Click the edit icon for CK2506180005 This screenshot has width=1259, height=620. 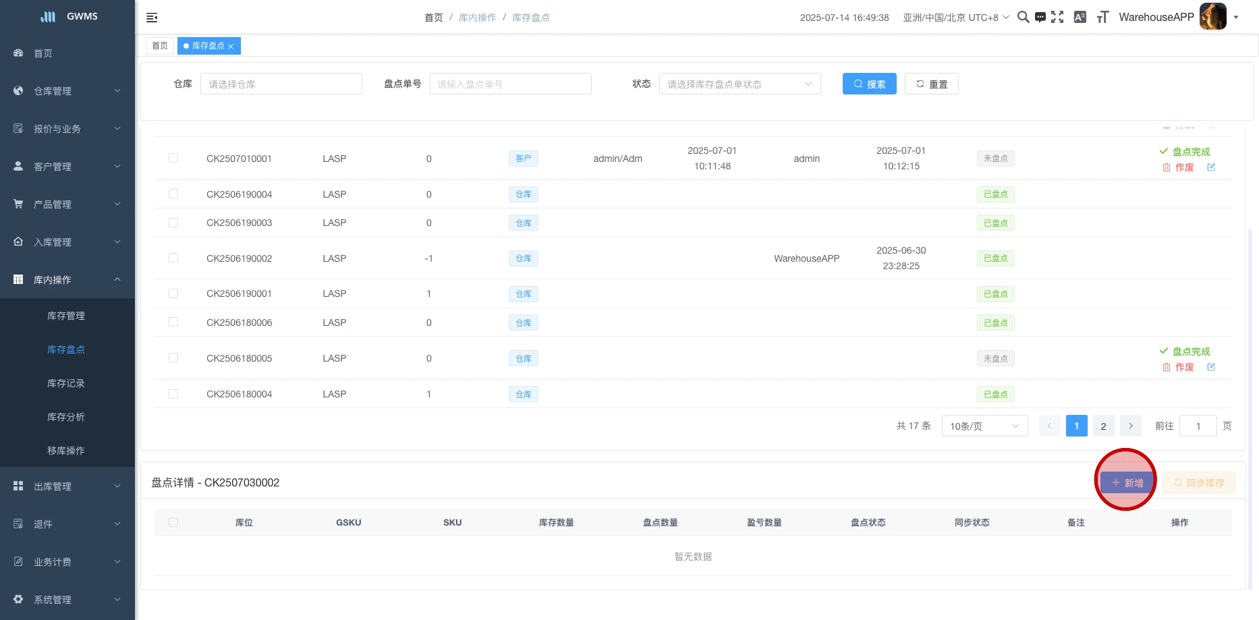tap(1211, 367)
